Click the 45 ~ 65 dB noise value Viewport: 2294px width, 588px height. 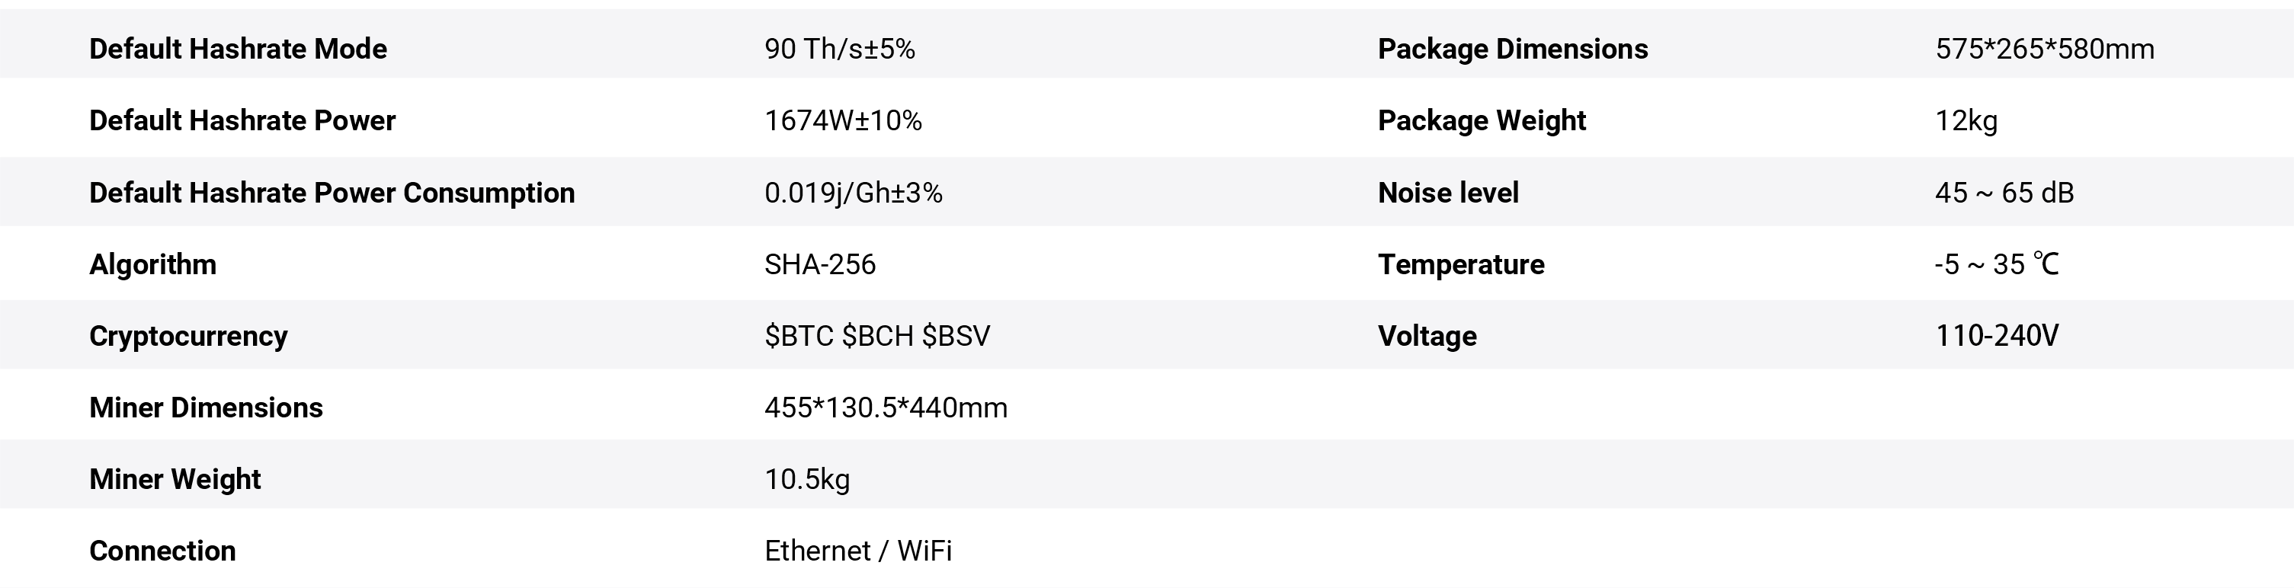click(2004, 193)
